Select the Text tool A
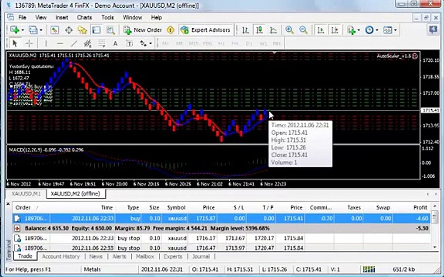The height and width of the screenshot is (277, 444). tap(115, 43)
